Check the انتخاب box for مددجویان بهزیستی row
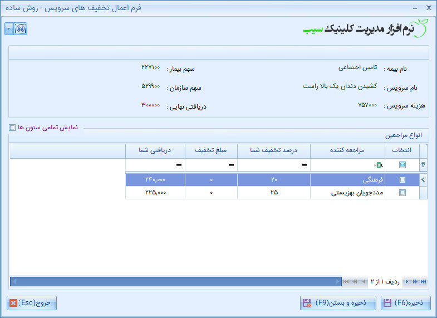 402,193
